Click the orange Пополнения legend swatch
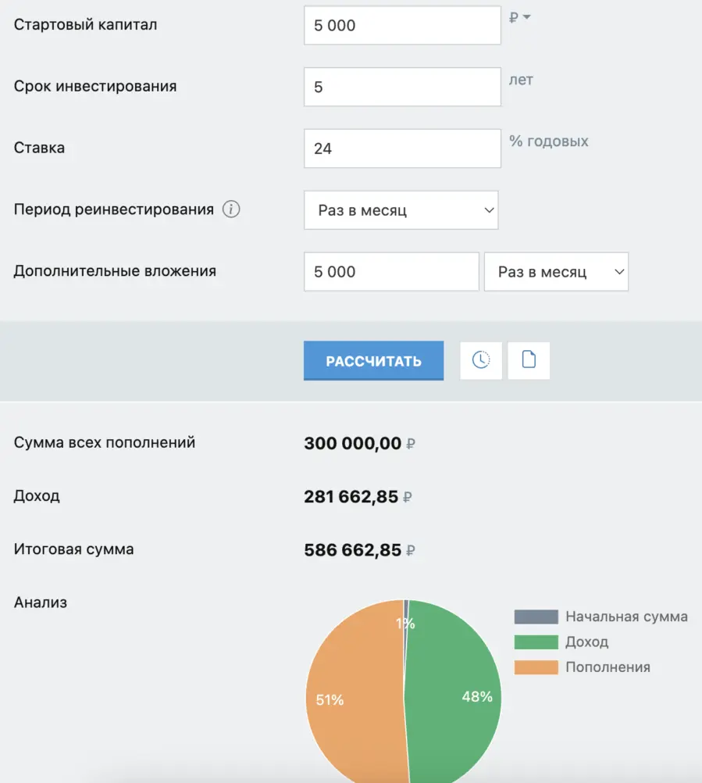 [x=536, y=667]
